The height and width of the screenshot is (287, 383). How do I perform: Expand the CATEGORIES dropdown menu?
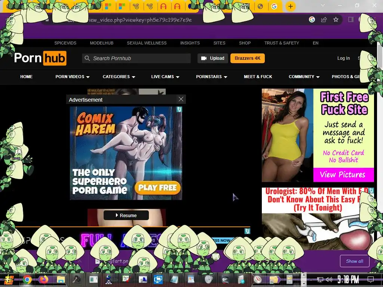coord(119,77)
